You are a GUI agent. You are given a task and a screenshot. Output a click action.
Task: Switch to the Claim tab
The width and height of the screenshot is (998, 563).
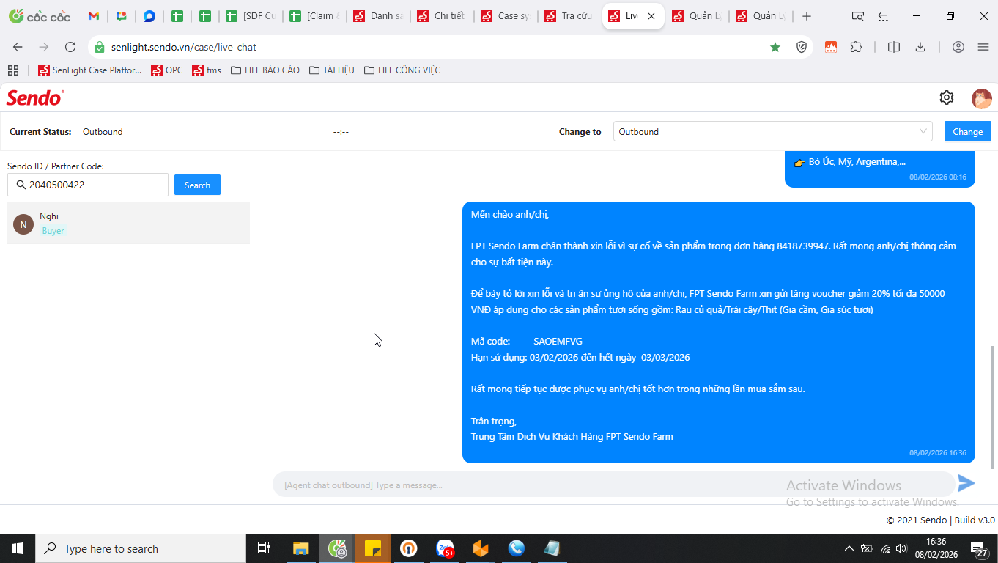(315, 16)
